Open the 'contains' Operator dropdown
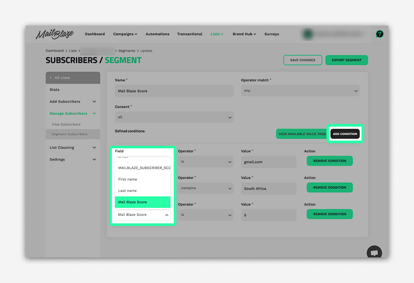The image size is (414, 283). (x=205, y=188)
